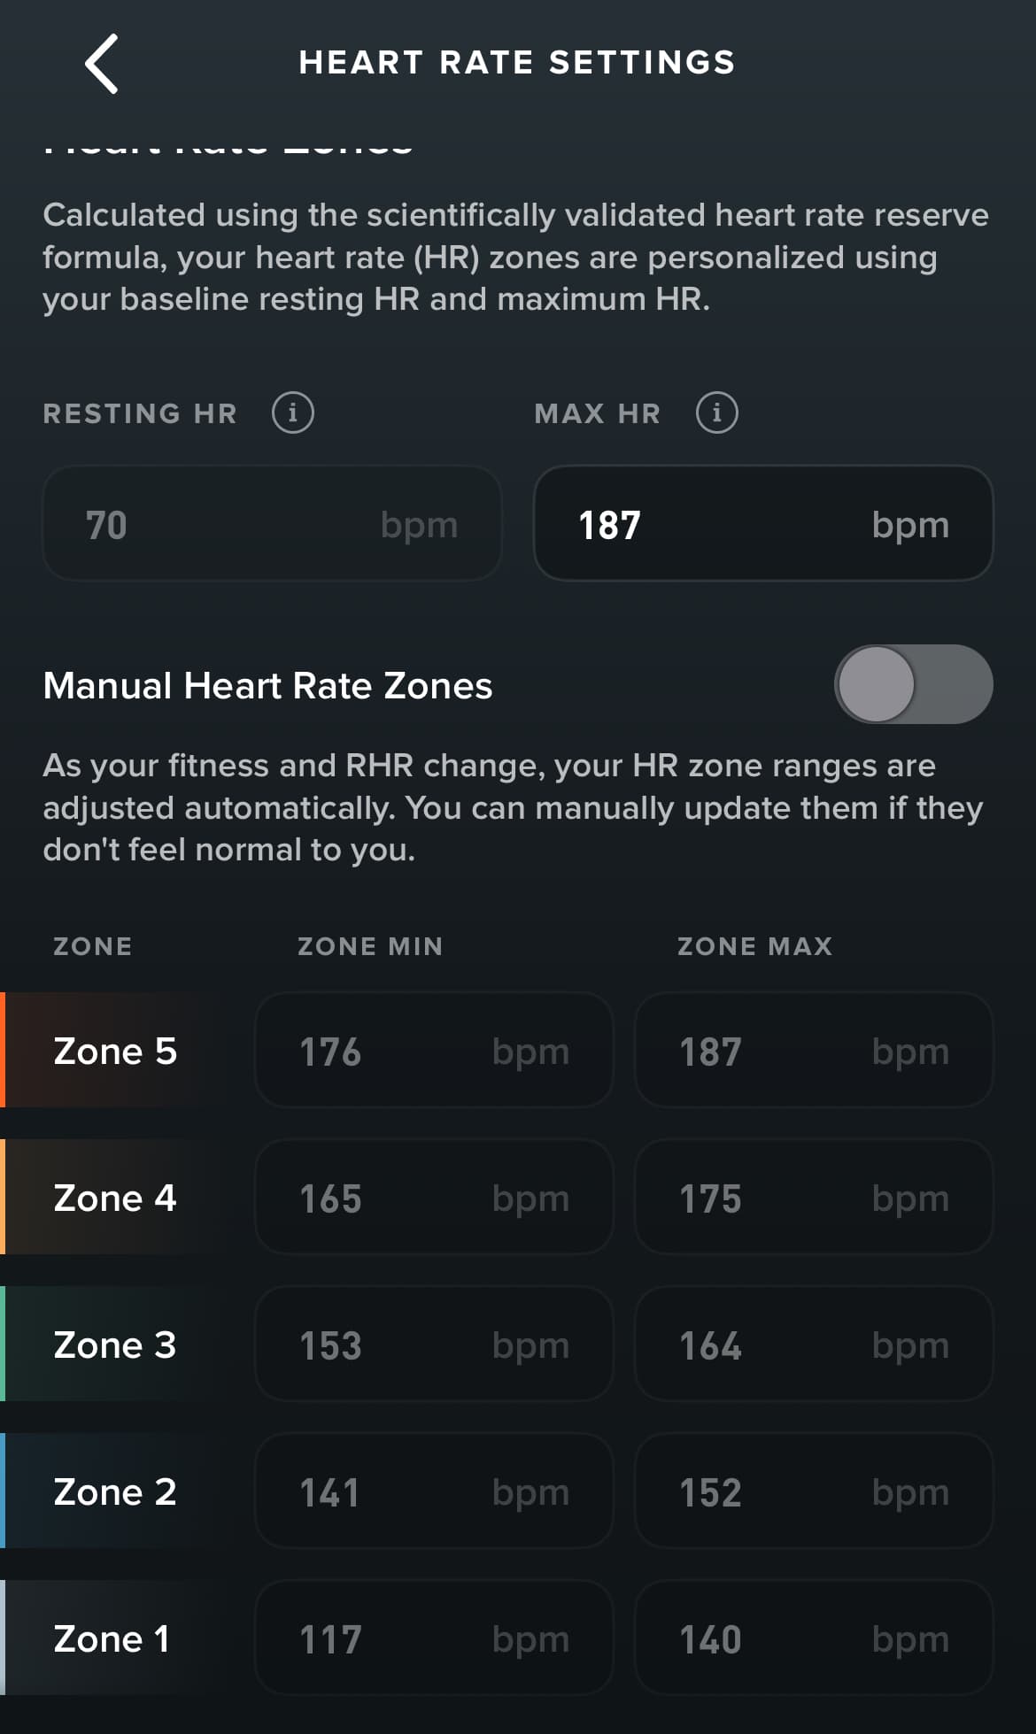Tap the Heart Rate Settings title
Image resolution: width=1036 pixels, height=1734 pixels.
517,63
